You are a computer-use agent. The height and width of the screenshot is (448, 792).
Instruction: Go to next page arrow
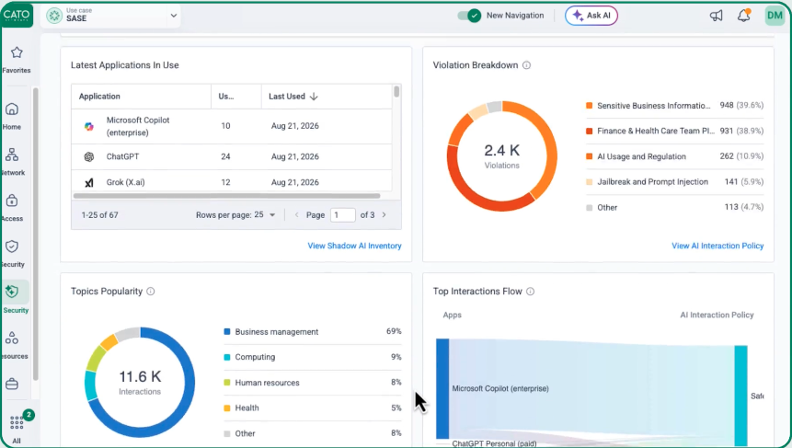click(385, 214)
